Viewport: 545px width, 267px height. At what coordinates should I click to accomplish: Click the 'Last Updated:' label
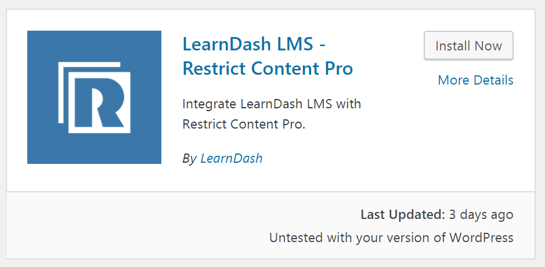pyautogui.click(x=403, y=215)
